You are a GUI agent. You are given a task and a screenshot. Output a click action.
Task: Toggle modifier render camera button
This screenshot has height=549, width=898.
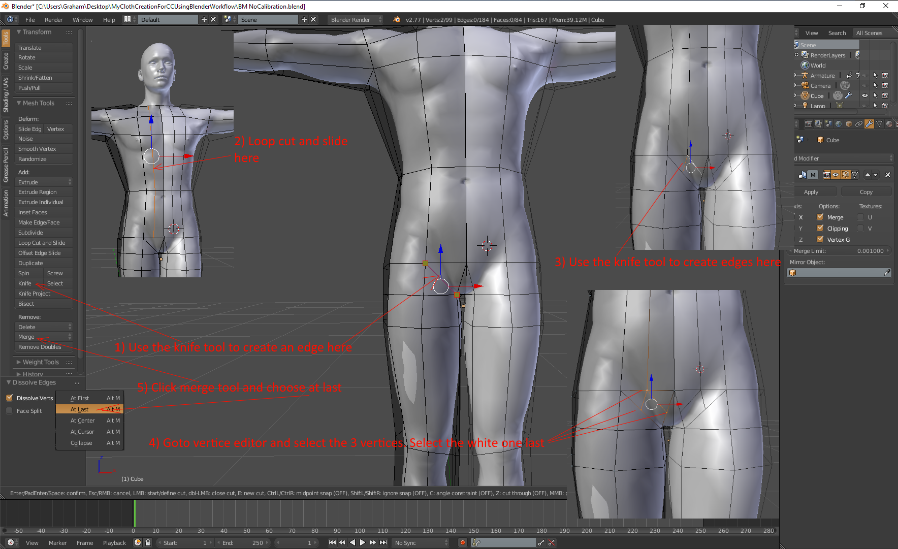[x=827, y=175]
